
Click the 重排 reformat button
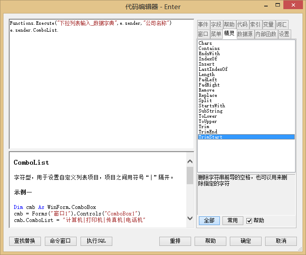click(x=175, y=241)
